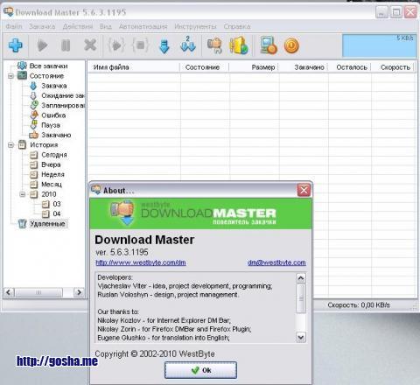The height and width of the screenshot is (385, 420).
Task: Select the 'Состояние' tree node
Action: [46, 76]
